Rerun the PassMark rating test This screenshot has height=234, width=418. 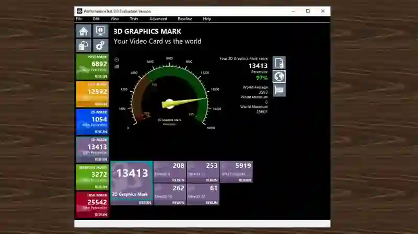point(101,76)
